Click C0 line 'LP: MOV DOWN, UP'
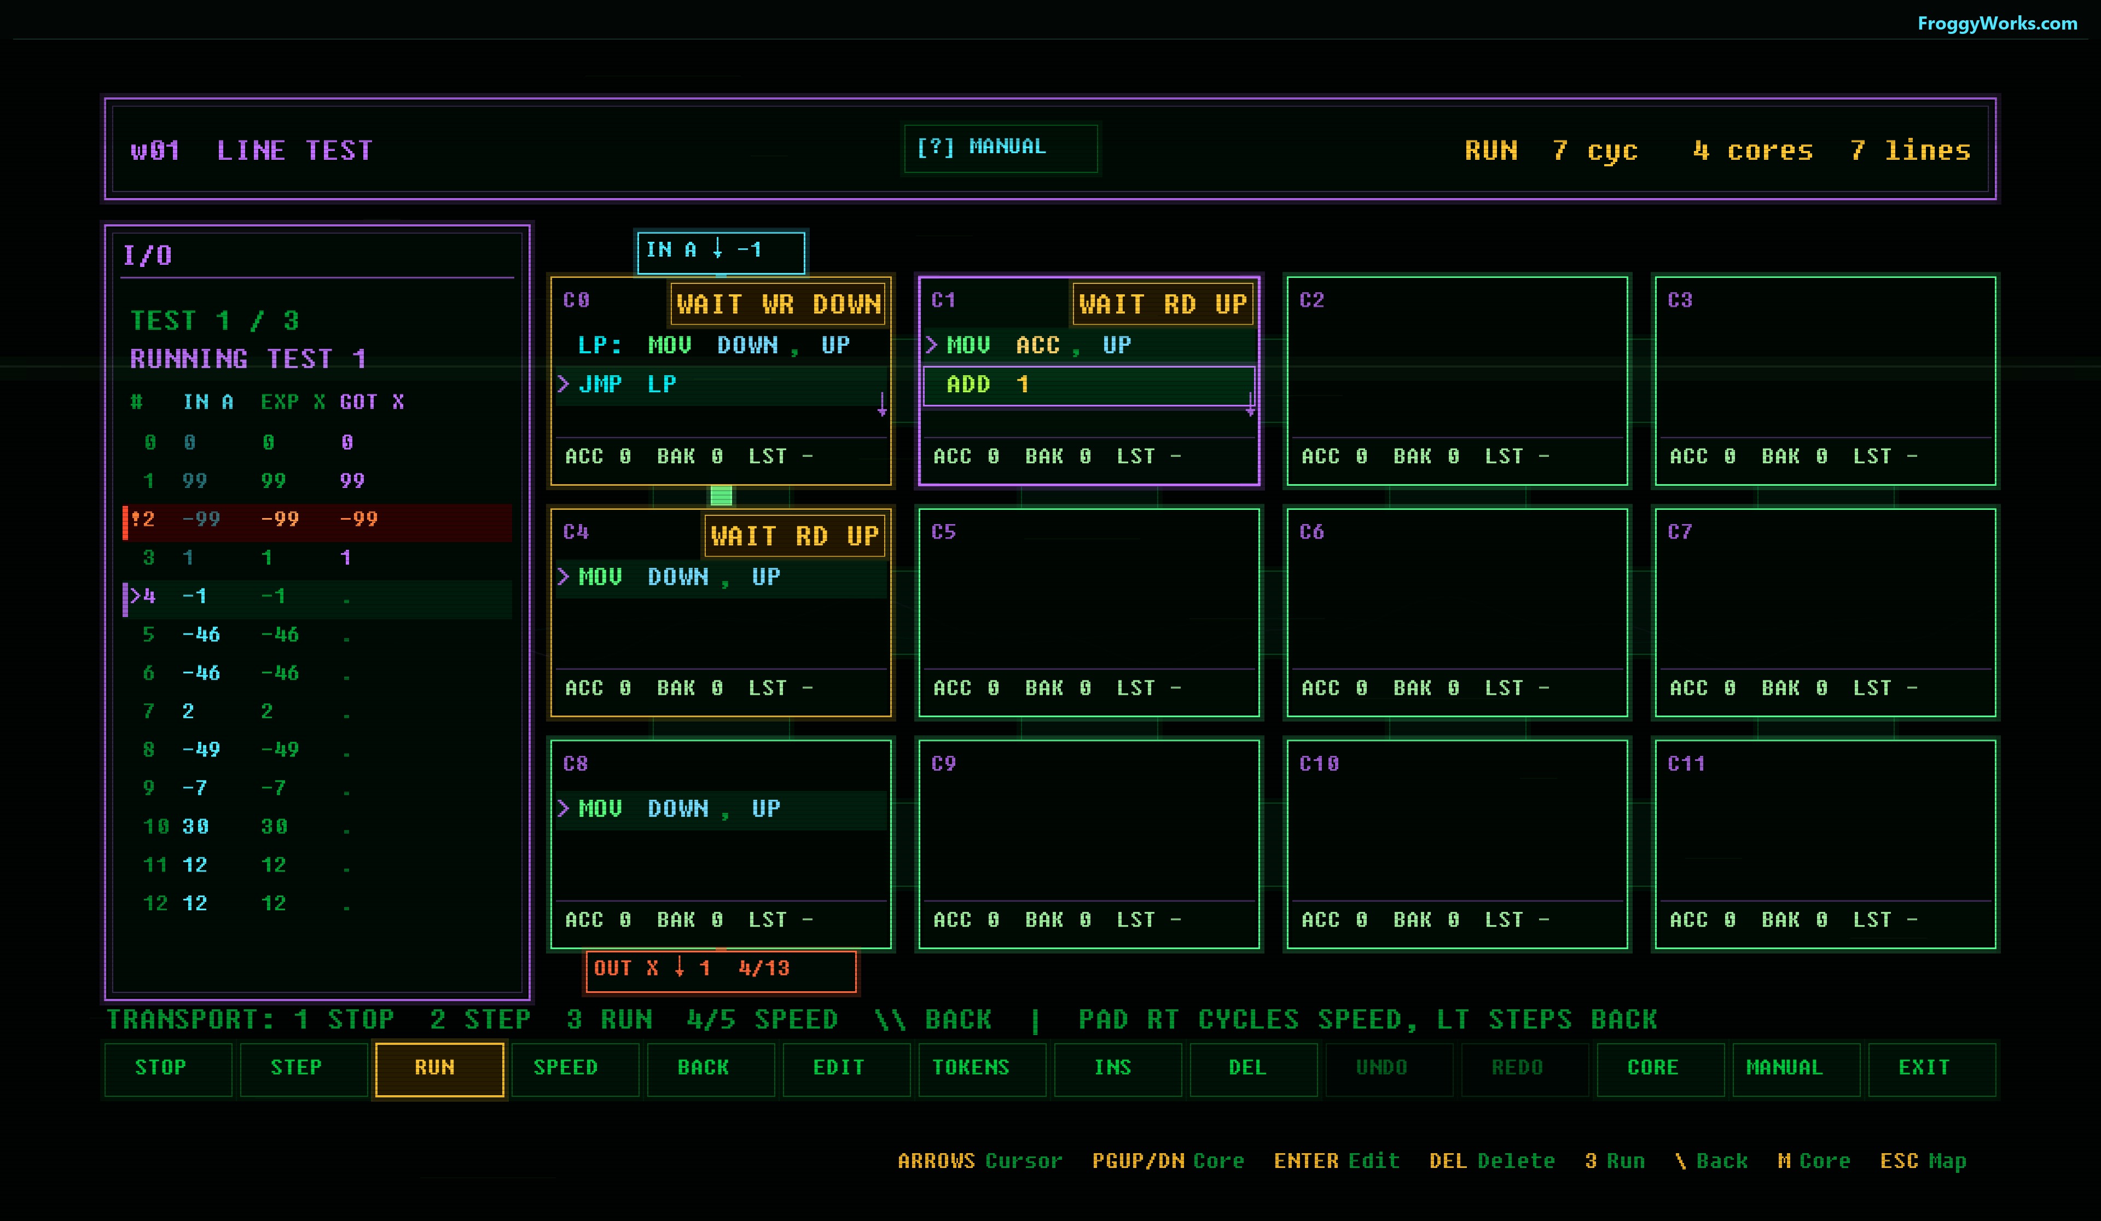This screenshot has width=2101, height=1221. coord(721,345)
